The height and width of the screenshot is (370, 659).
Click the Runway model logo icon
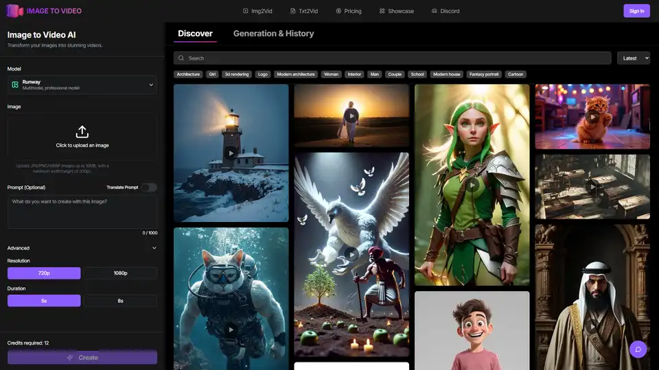tap(14, 85)
